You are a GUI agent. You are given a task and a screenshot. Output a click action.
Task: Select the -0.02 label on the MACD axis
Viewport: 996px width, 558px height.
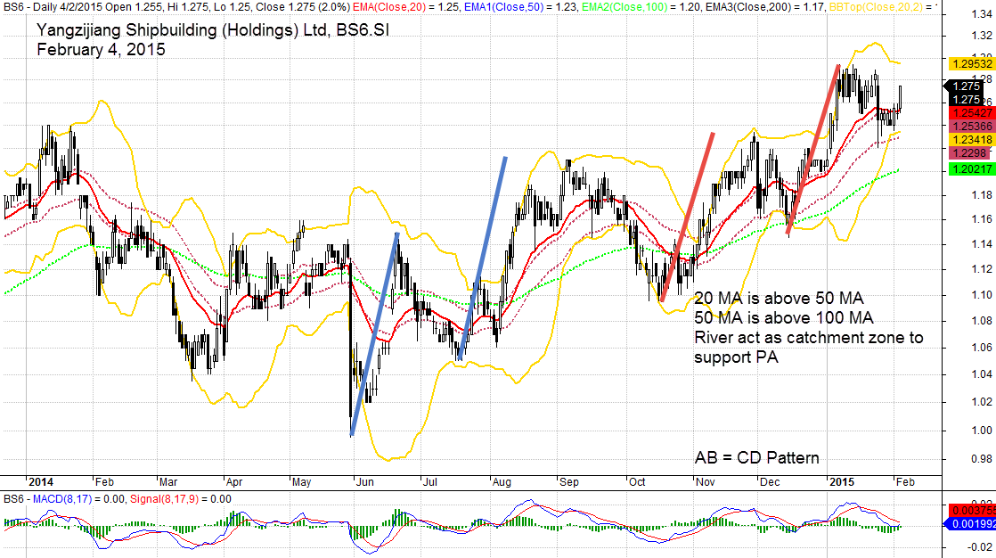[981, 547]
